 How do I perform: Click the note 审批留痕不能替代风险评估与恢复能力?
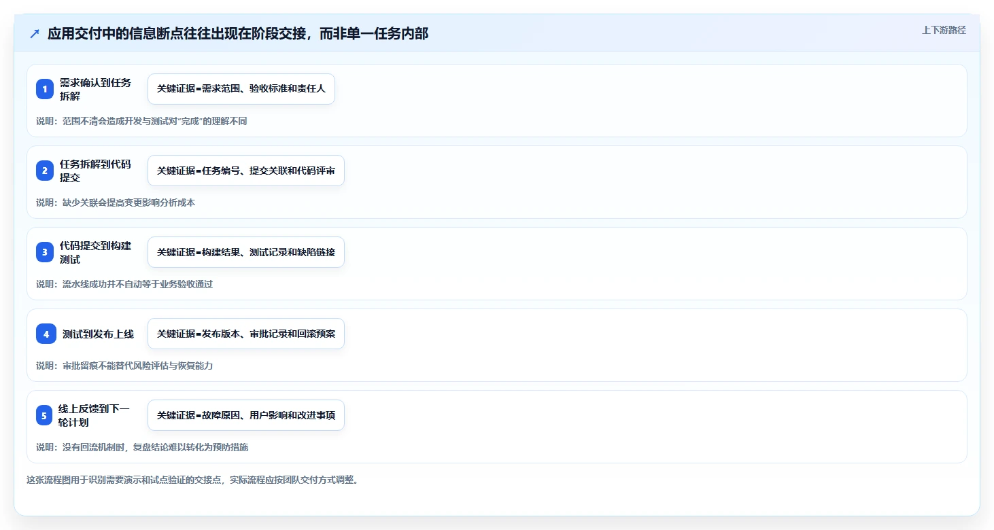point(124,366)
